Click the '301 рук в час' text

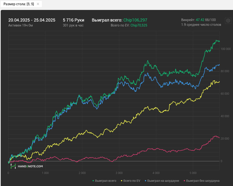tap(73, 25)
